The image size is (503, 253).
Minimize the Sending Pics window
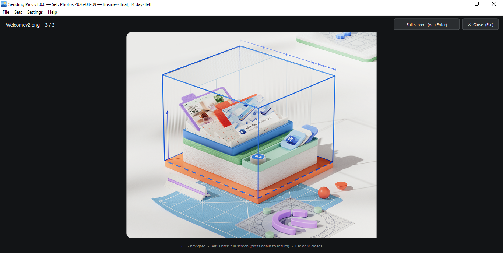460,4
